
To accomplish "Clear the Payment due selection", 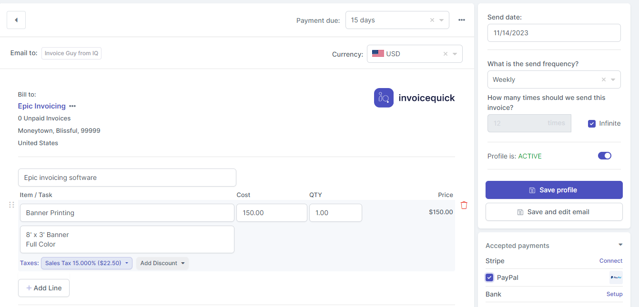I will [432, 20].
